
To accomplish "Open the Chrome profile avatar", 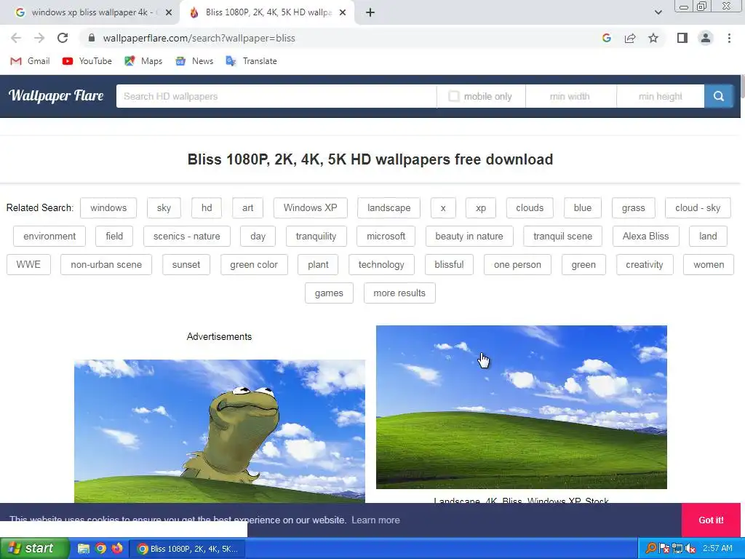I will click(x=706, y=38).
